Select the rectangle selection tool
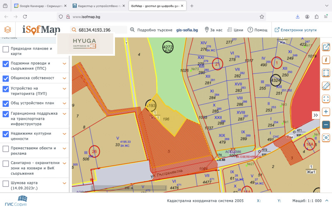 click(x=326, y=73)
